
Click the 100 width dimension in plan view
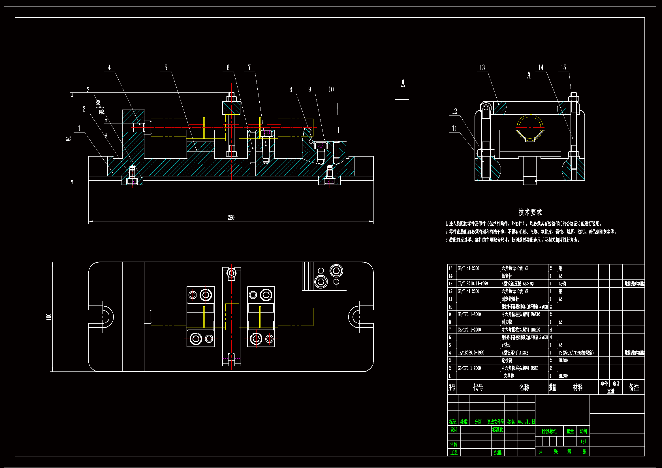click(x=48, y=317)
